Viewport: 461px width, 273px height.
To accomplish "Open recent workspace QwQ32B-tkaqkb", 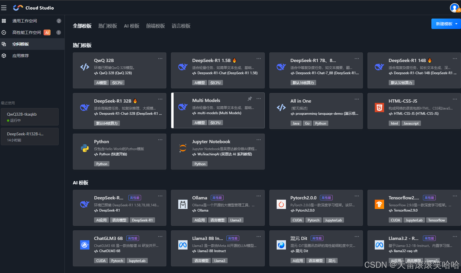I will 30,117.
